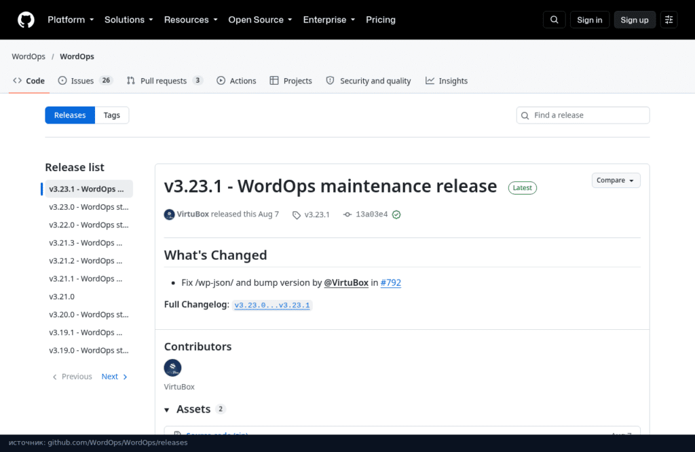Viewport: 695px width, 452px height.
Task: Open the WordOps owner breadcrumb link
Action: 29,56
